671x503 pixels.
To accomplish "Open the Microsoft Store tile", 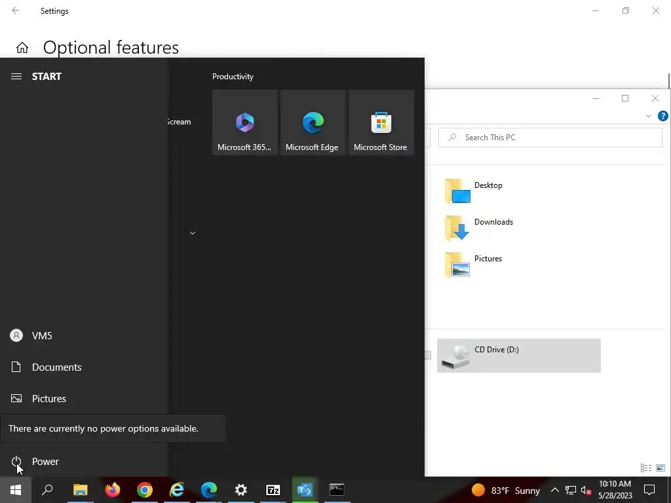I will pos(381,122).
